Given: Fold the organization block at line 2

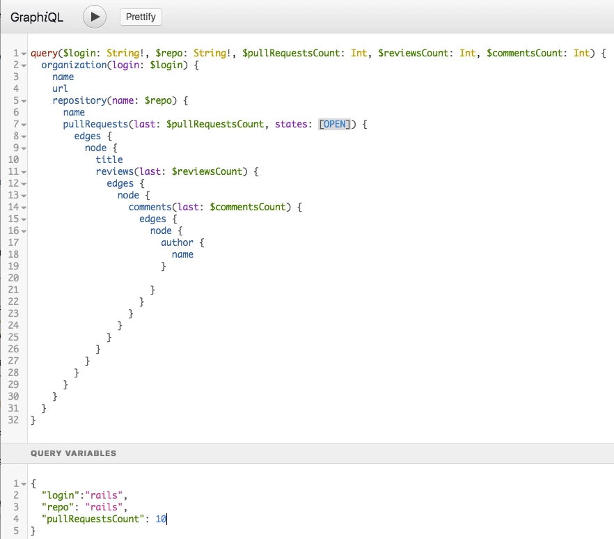Looking at the screenshot, I should [x=24, y=65].
